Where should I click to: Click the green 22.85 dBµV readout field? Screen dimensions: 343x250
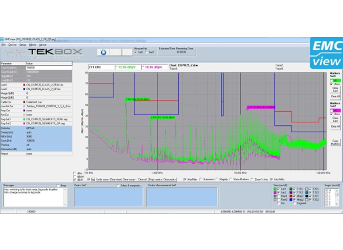128,67
